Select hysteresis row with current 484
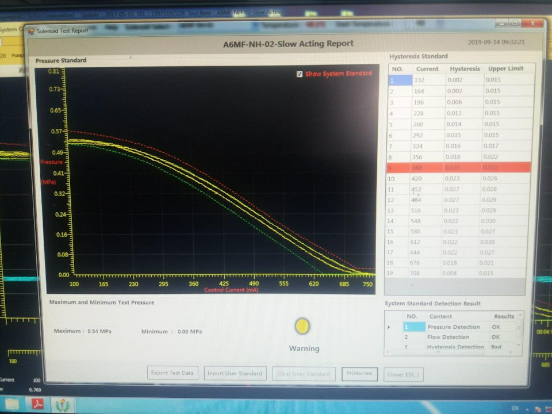552x414 pixels. click(458, 200)
